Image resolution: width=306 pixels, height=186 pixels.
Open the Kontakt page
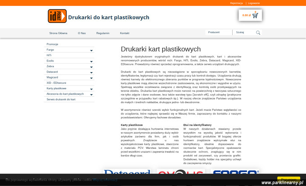tap(125, 33)
